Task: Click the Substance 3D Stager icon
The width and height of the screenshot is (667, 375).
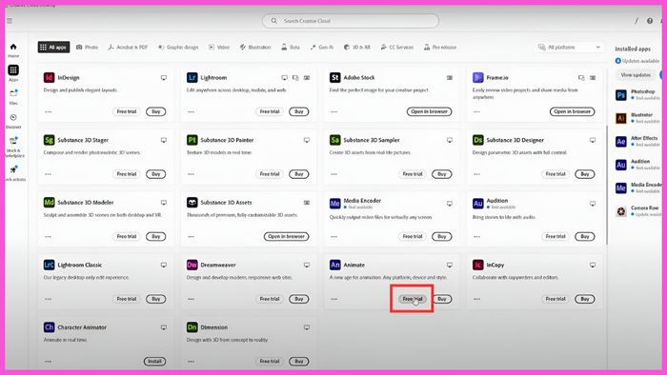Action: pos(49,140)
